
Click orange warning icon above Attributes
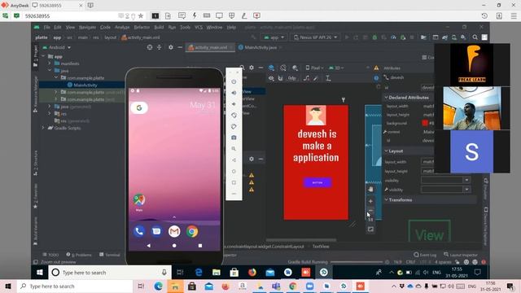pyautogui.click(x=376, y=68)
